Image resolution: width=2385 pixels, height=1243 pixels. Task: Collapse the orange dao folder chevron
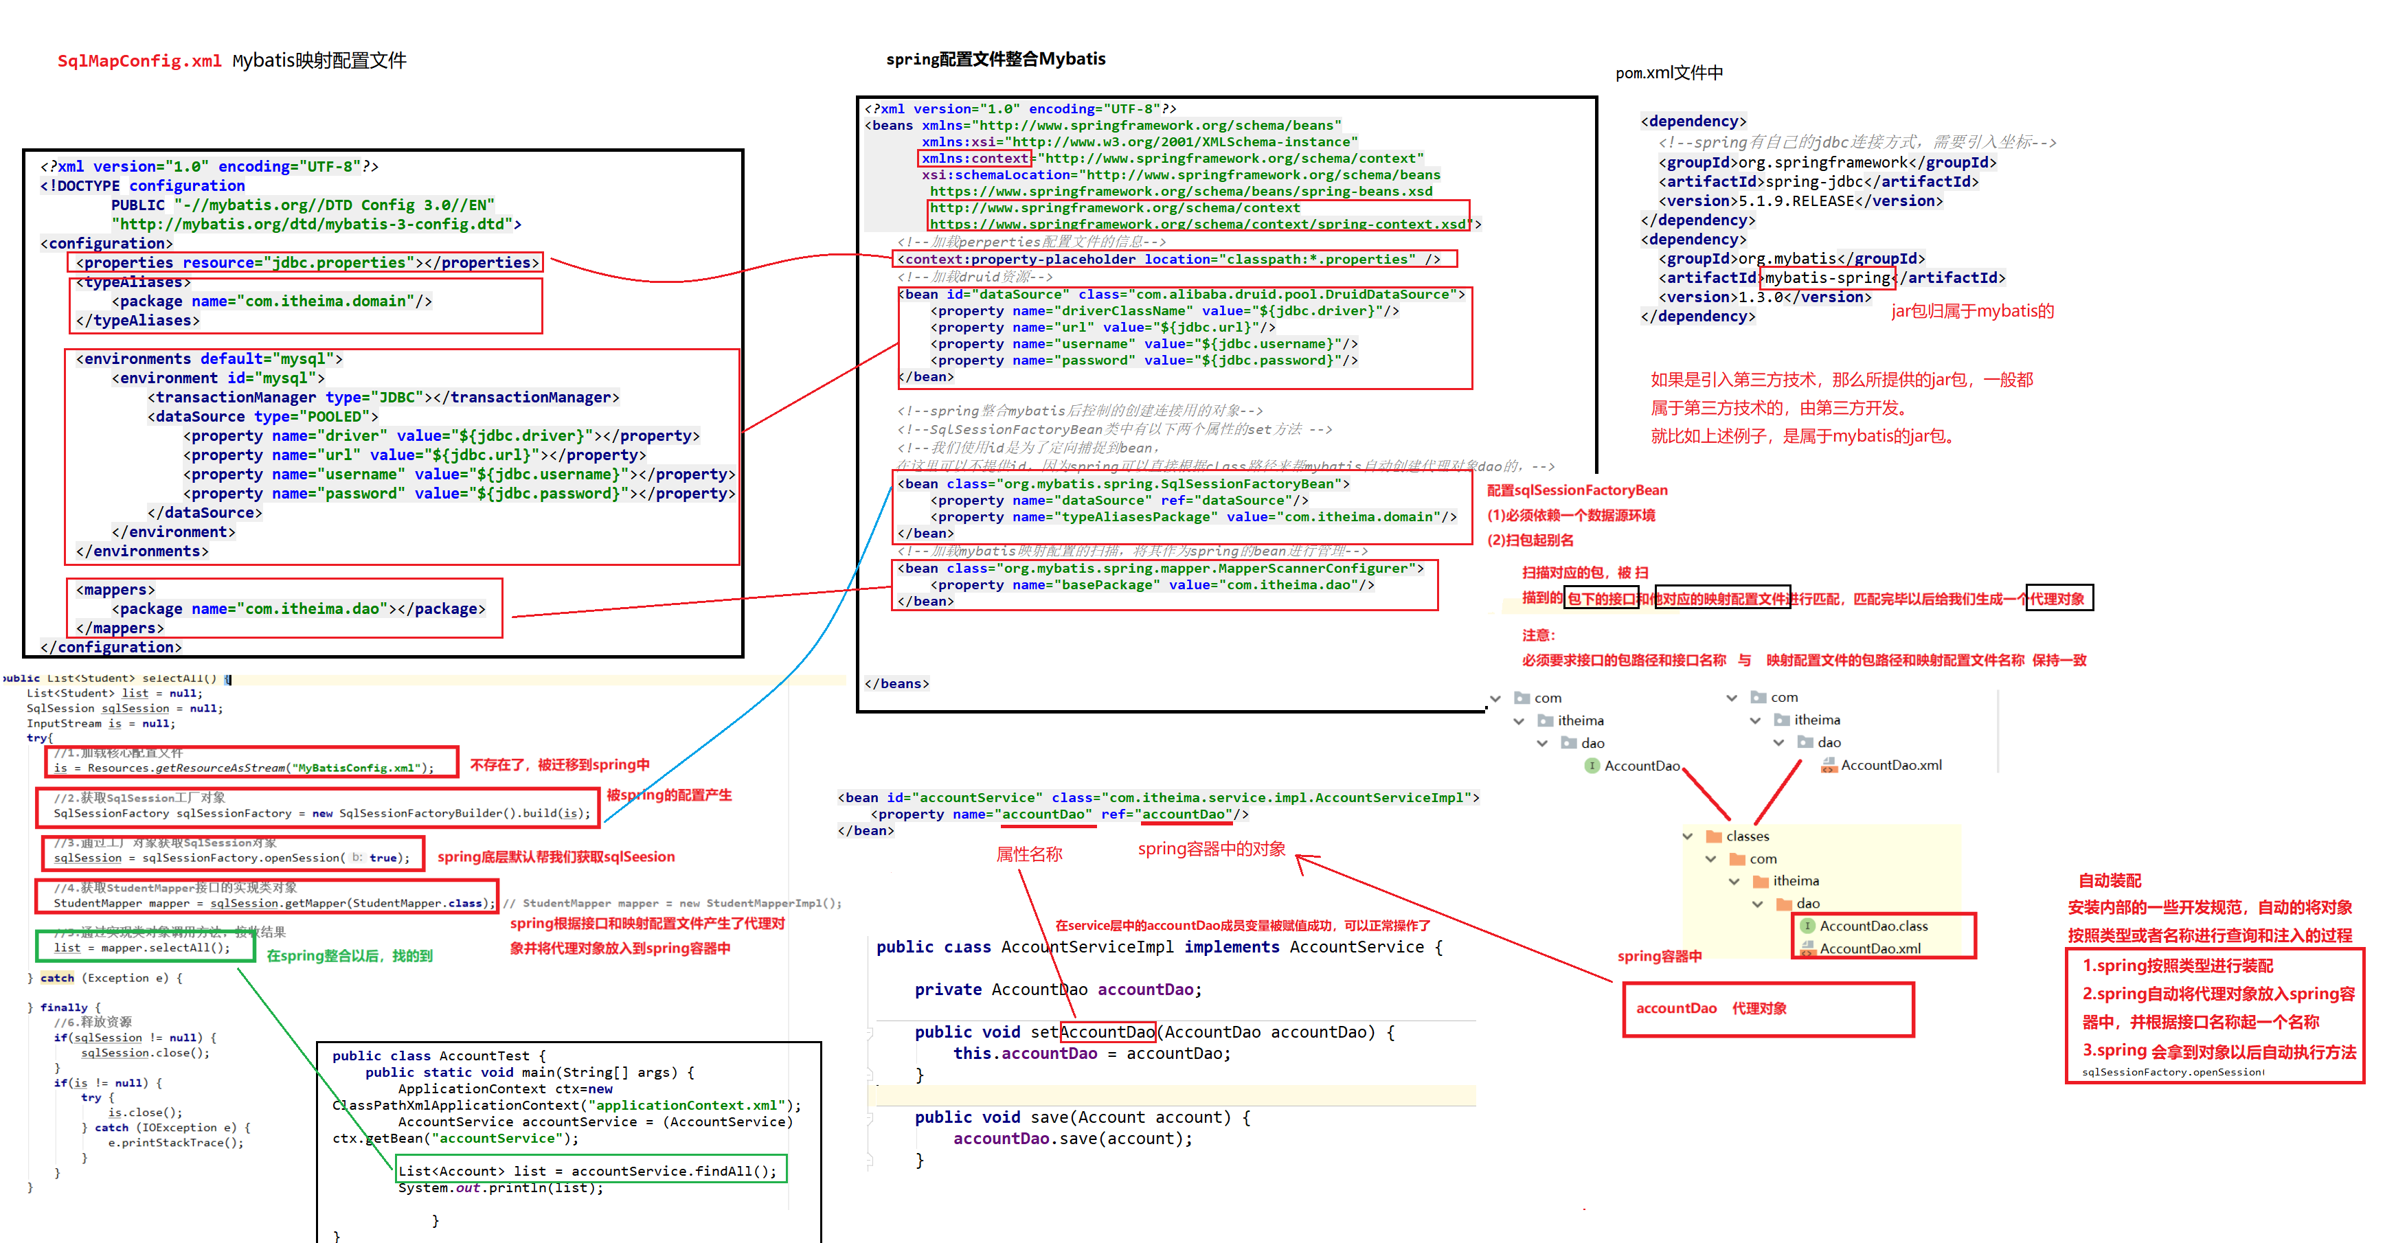click(x=1757, y=904)
